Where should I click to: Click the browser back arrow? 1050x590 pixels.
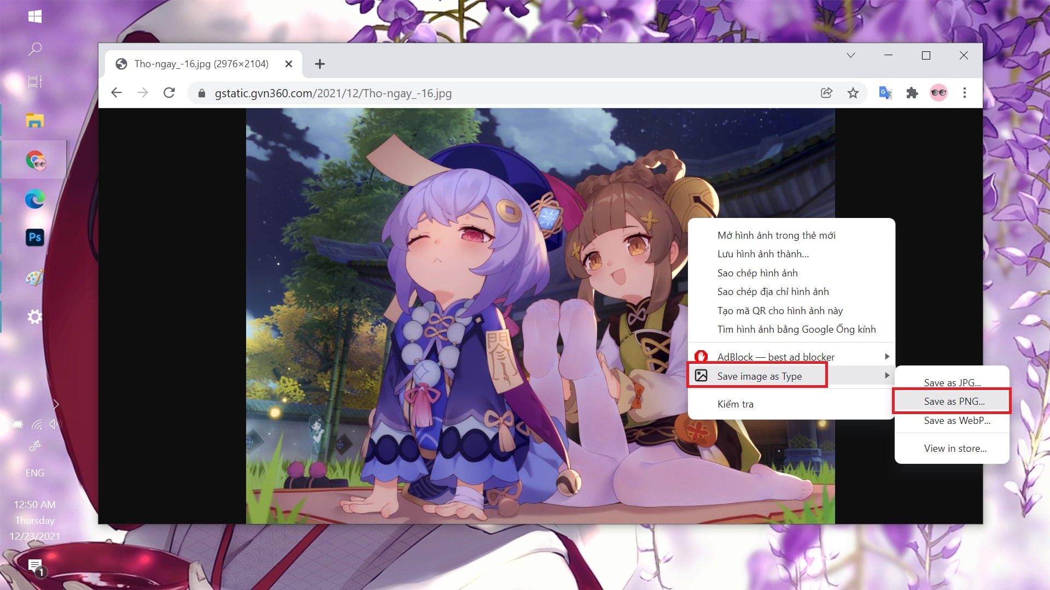coord(116,93)
